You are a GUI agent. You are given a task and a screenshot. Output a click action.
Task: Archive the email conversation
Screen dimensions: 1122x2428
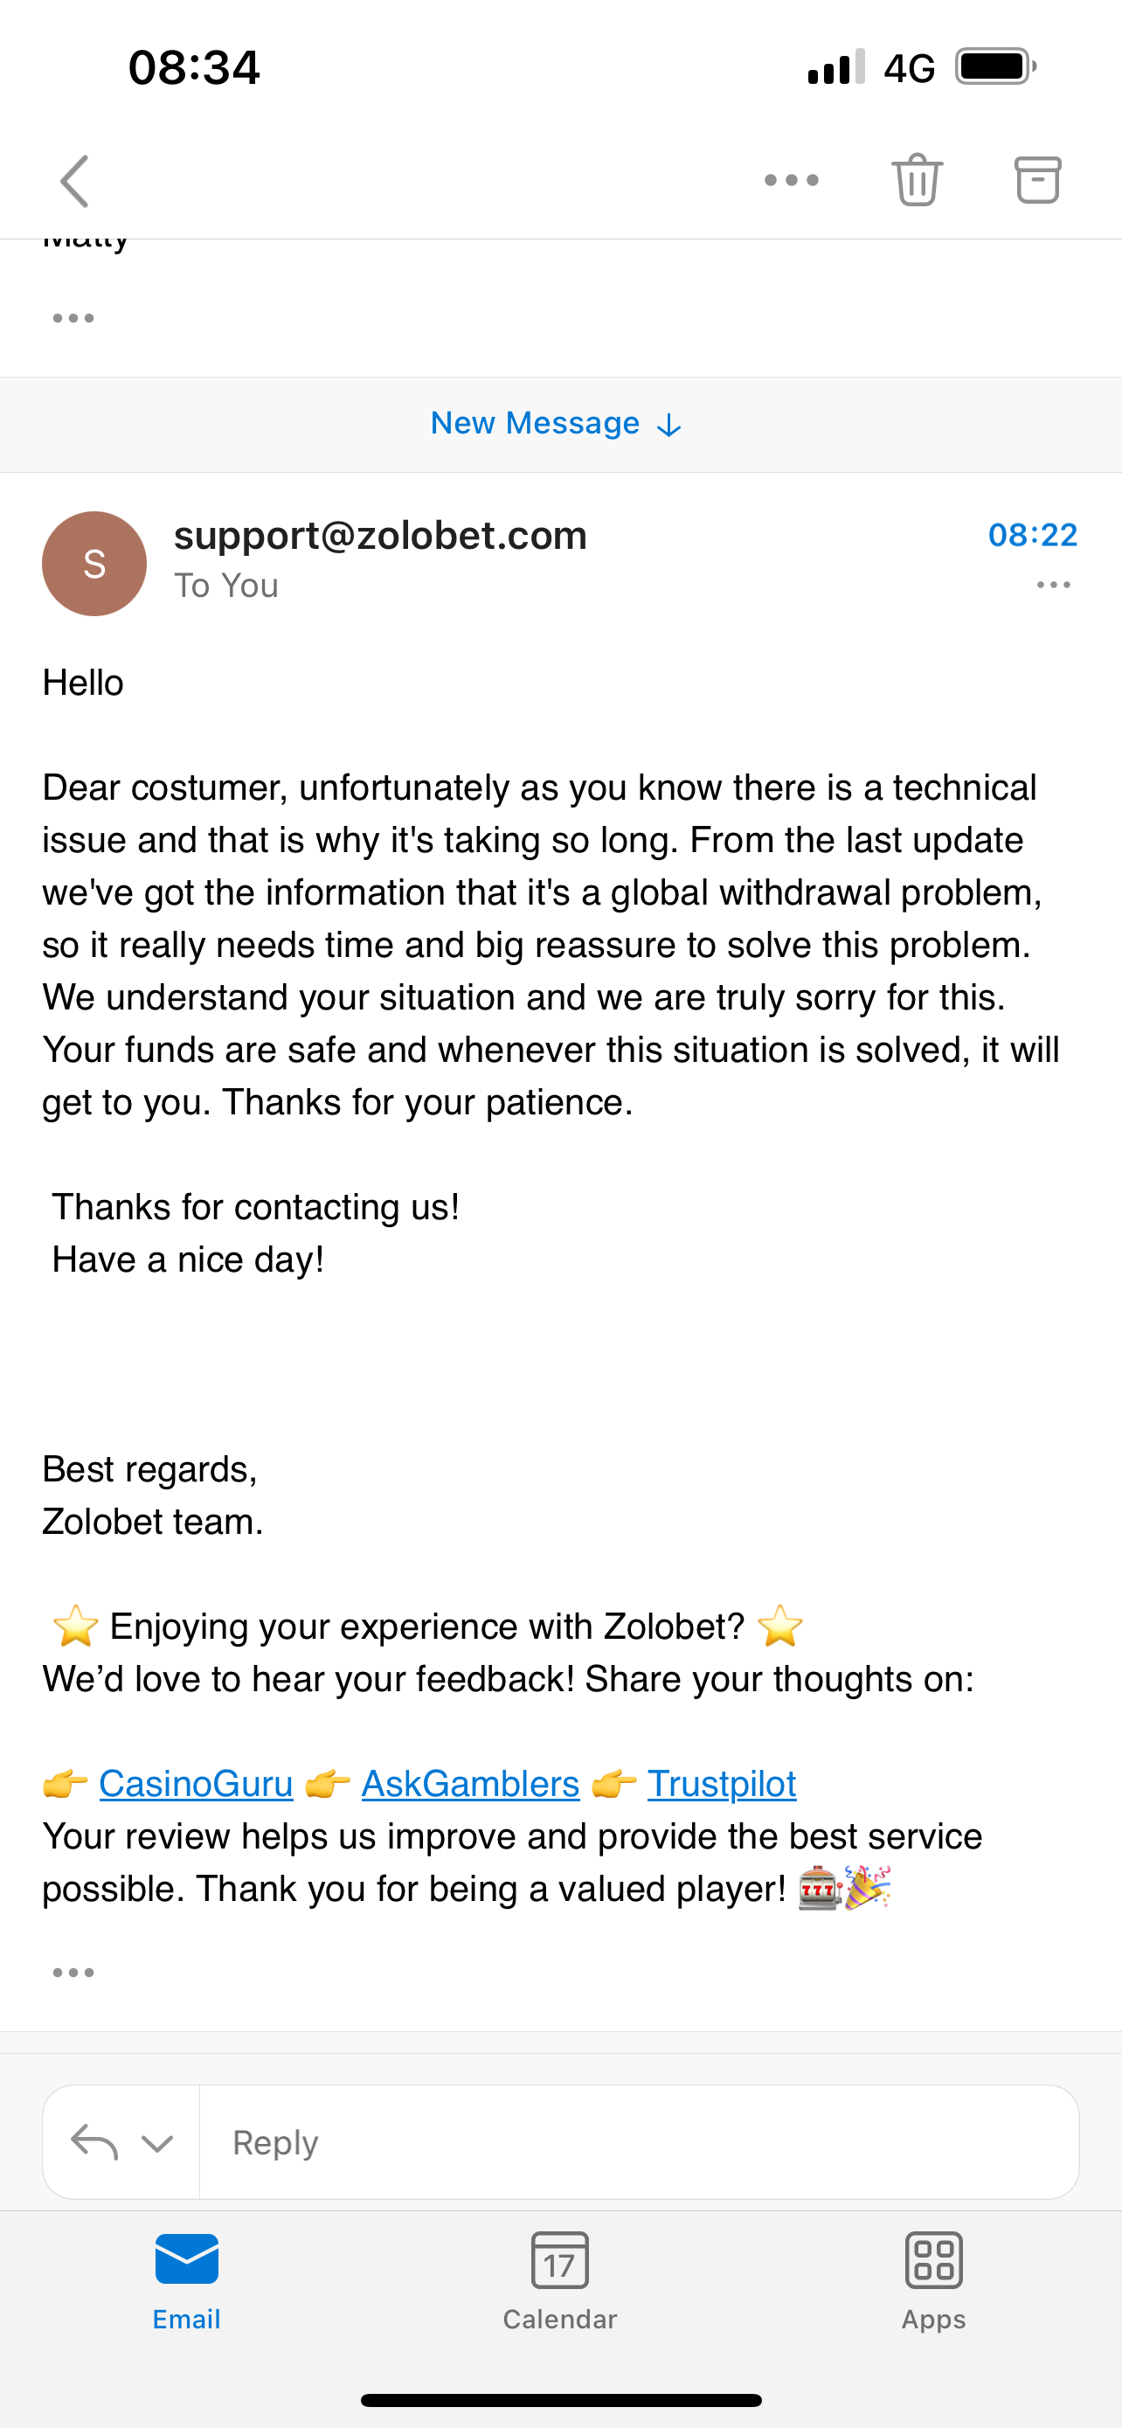[x=1037, y=180]
